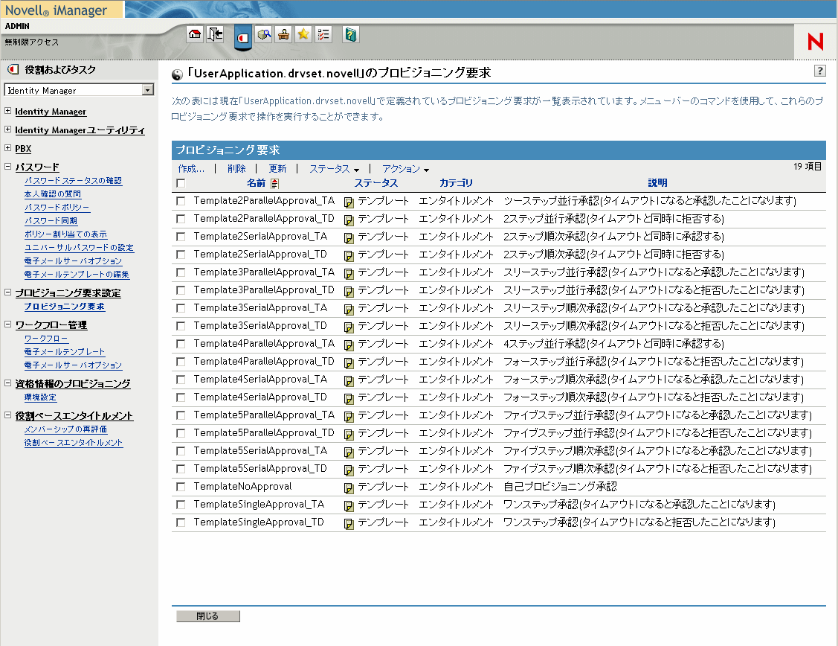The image size is (838, 646).
Task: Click the icon beside 役割およびタスク heading
Action: point(13,69)
